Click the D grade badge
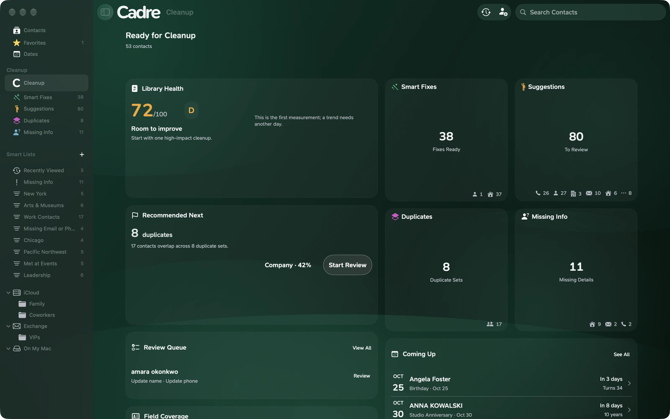 (x=191, y=110)
